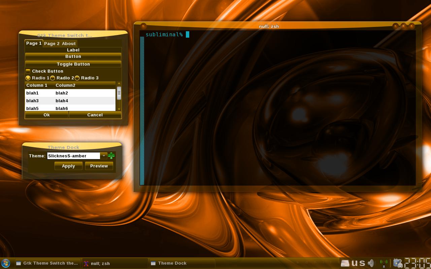This screenshot has height=269, width=431.
Task: Open the About tab
Action: 69,44
